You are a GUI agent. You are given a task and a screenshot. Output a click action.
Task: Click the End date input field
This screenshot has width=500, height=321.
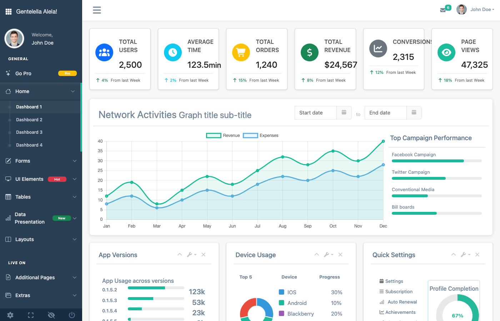[x=385, y=112]
